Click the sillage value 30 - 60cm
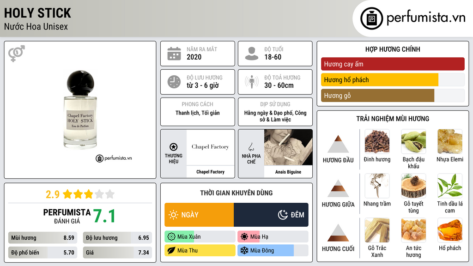The width and height of the screenshot is (473, 266). pos(279,85)
